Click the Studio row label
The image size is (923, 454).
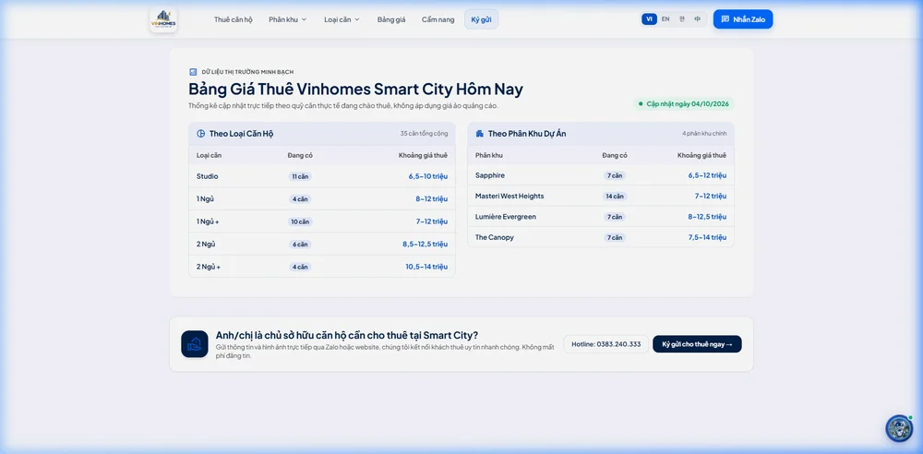click(207, 176)
